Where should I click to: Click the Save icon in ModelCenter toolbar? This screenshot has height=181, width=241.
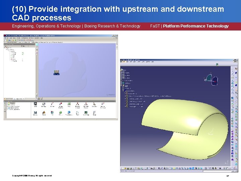coord(9,40)
